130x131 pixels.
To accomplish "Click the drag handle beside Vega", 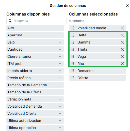I will [x=73, y=56].
